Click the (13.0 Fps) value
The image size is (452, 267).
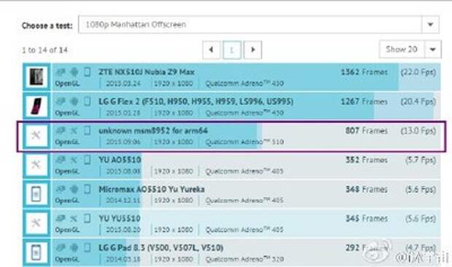point(418,131)
